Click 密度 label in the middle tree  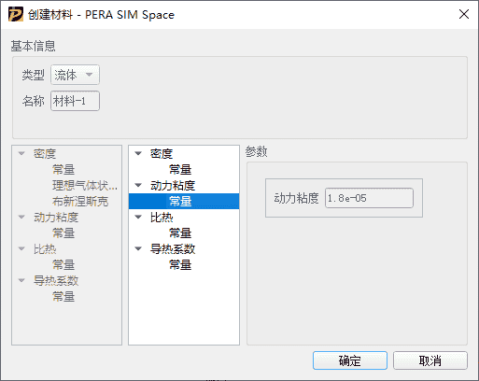pyautogui.click(x=162, y=153)
